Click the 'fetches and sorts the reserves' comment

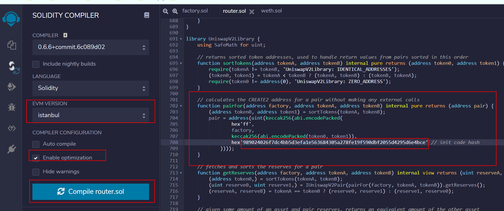point(260,167)
